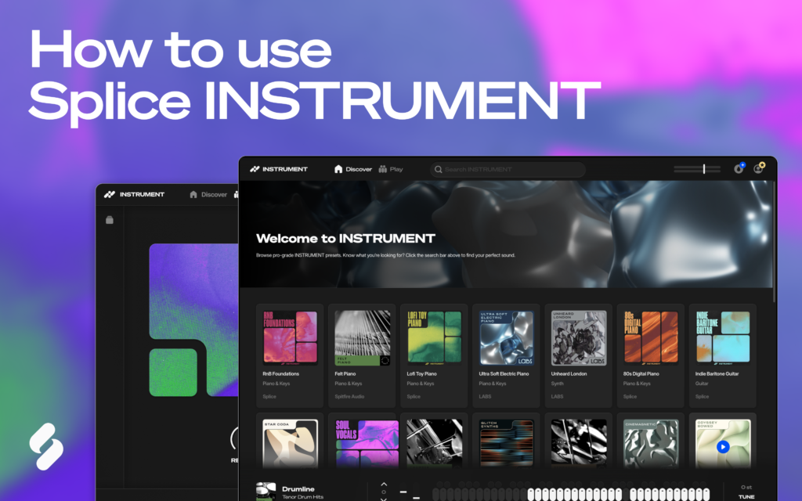Screen dimensions: 802x501
Task: Open the notifications bell icon
Action: (739, 168)
